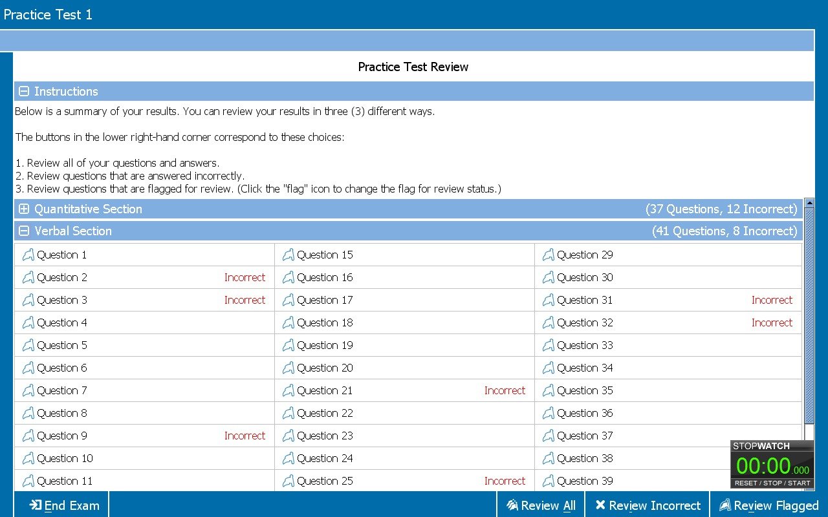
Task: Expand the Quantitative Section
Action: pos(24,209)
